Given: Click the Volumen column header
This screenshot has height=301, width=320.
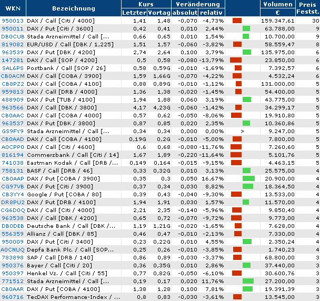Looking at the screenshot, I should (x=278, y=4).
